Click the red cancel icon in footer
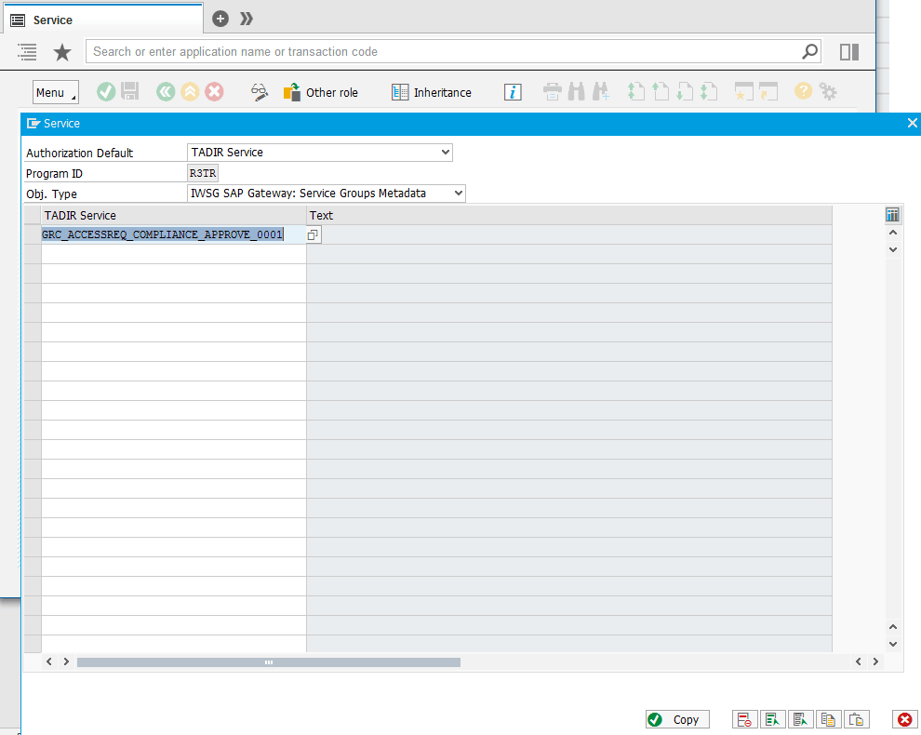The width and height of the screenshot is (921, 735). click(904, 719)
